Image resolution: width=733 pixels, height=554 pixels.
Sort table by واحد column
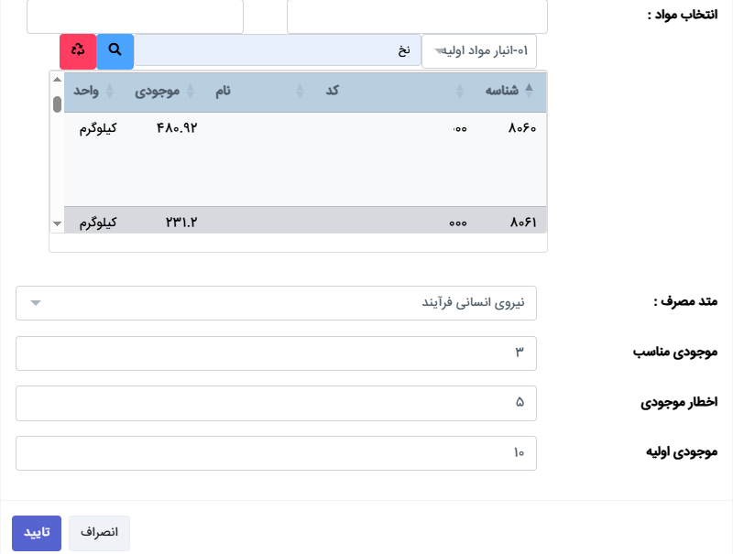coord(87,91)
